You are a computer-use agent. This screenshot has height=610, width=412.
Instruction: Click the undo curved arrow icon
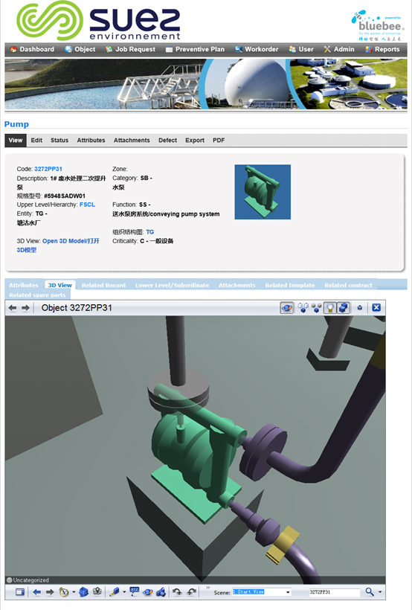pos(178,592)
